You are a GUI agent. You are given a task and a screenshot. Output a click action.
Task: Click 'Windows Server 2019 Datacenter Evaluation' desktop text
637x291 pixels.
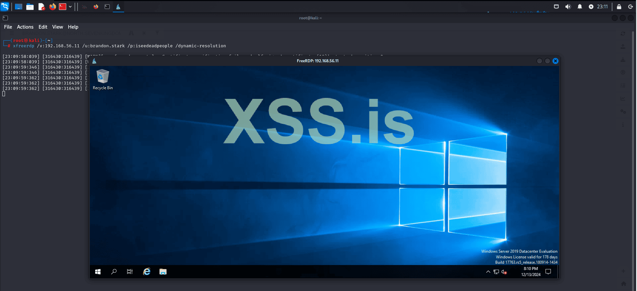pyautogui.click(x=519, y=251)
